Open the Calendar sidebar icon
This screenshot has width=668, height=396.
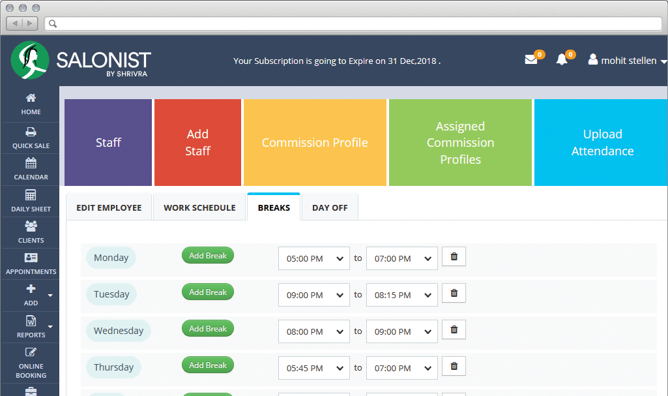coord(31,169)
